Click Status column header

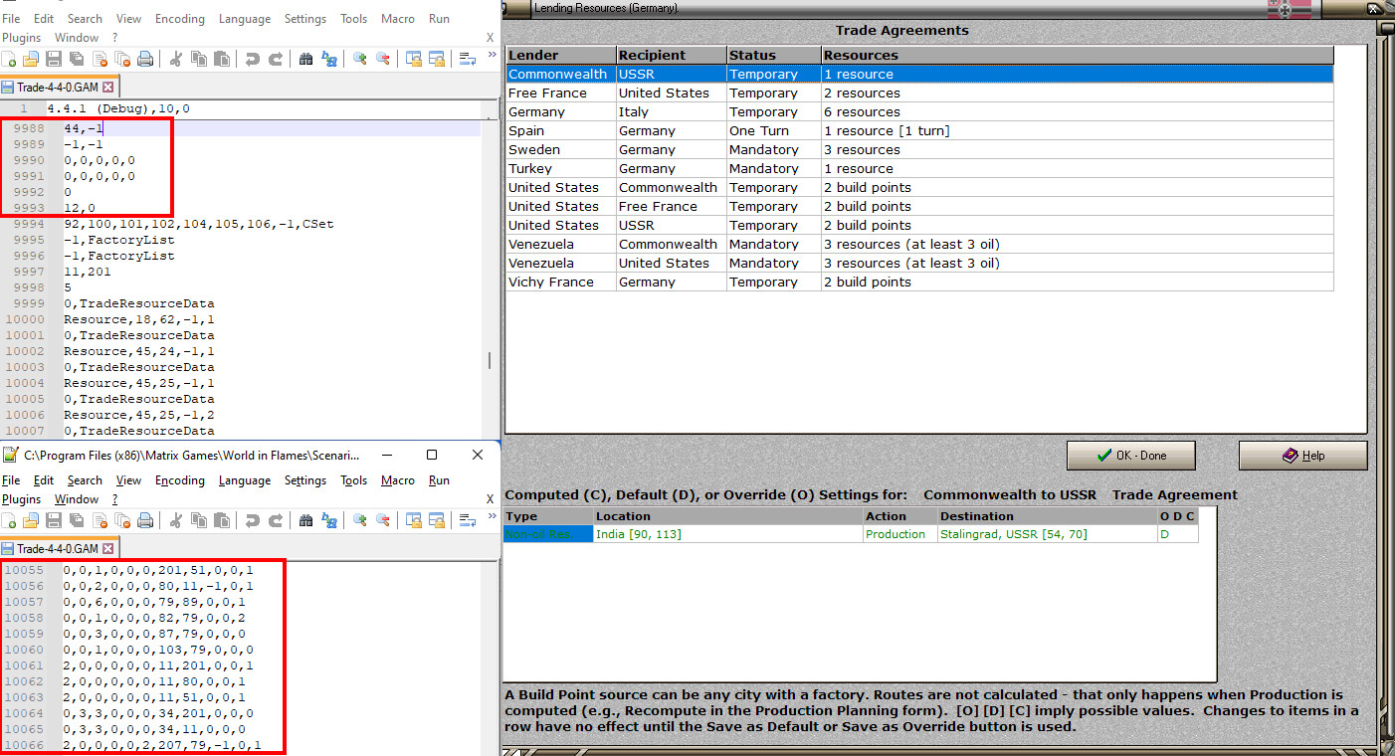(774, 56)
